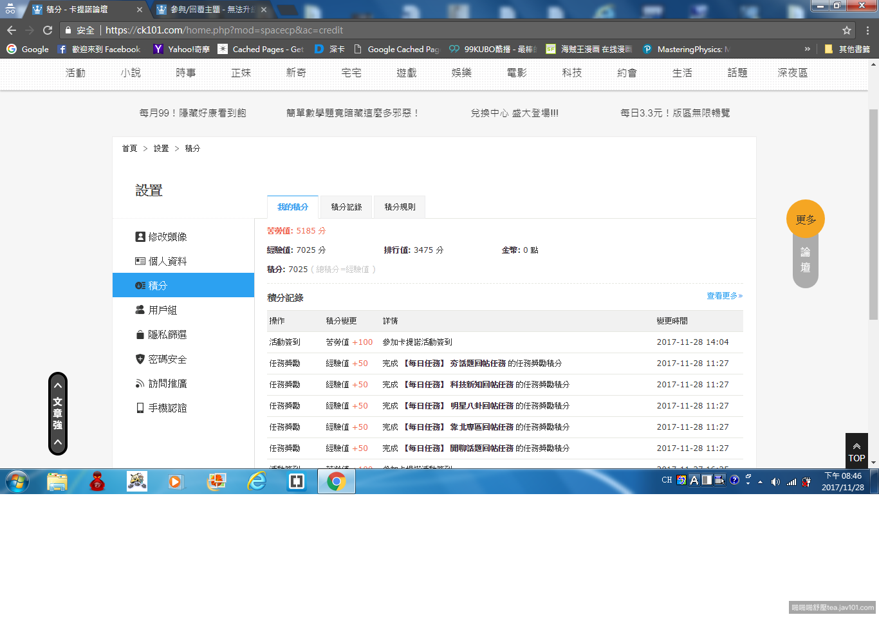
Task: Expand the hidden bookmarks chevron
Action: 807,49
